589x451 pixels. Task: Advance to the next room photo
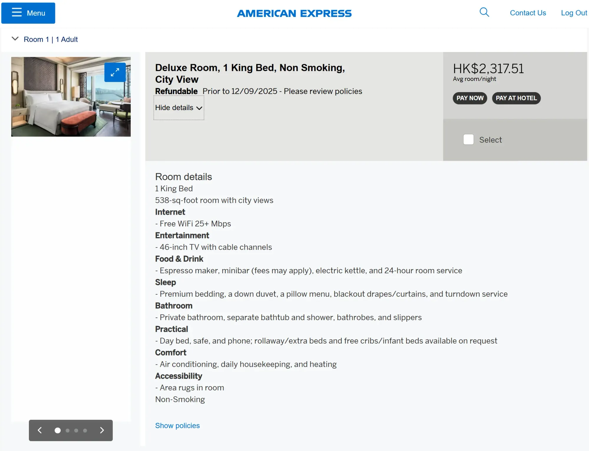(x=102, y=430)
